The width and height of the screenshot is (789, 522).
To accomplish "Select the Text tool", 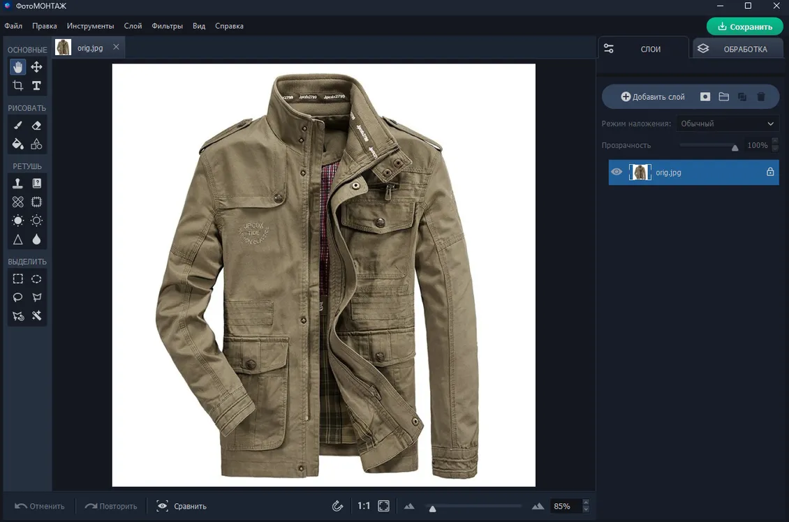I will click(37, 86).
